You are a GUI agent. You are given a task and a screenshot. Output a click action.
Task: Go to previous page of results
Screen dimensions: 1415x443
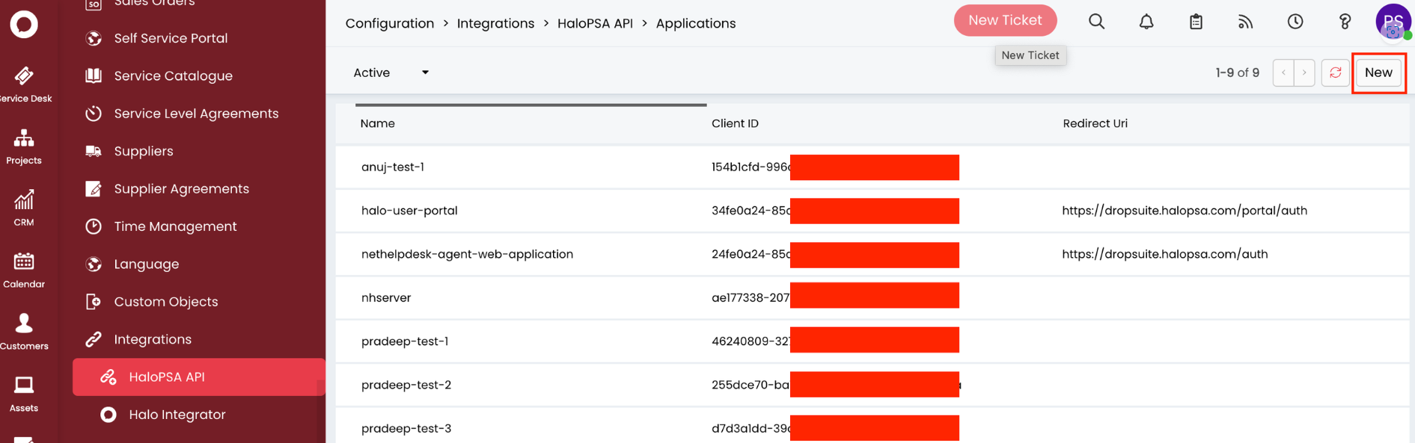click(1283, 72)
